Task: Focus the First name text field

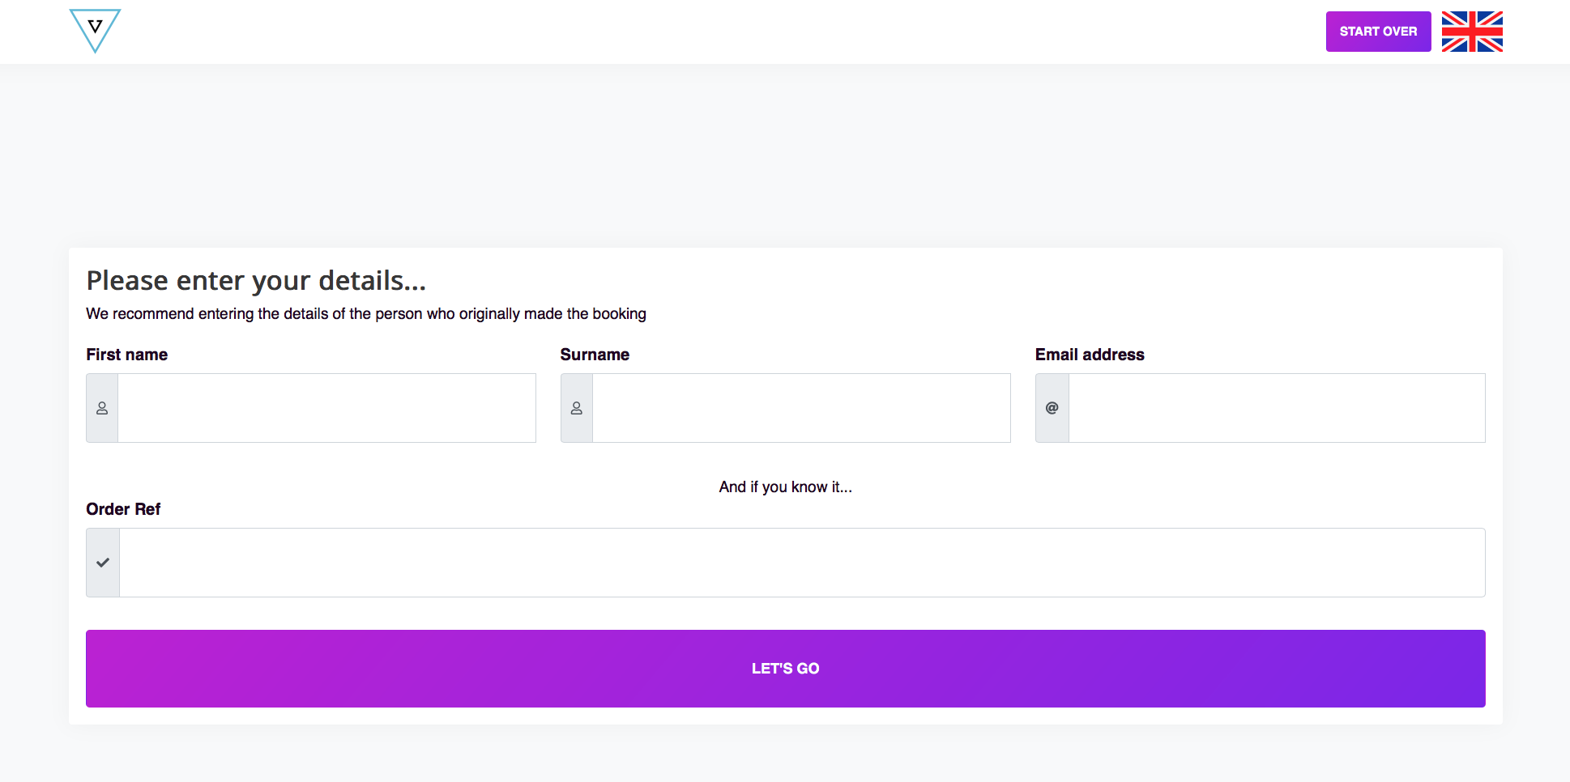Action: coord(326,408)
